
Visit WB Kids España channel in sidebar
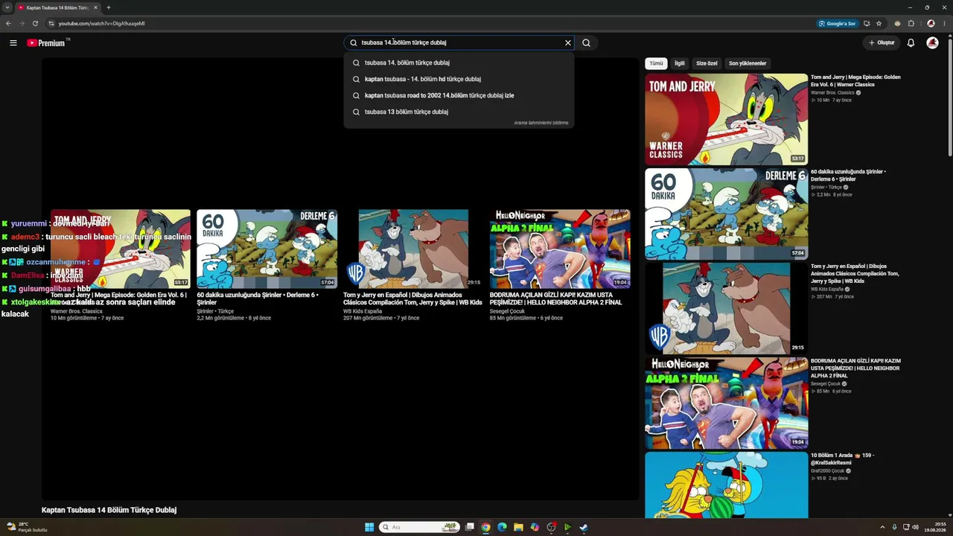pos(827,289)
